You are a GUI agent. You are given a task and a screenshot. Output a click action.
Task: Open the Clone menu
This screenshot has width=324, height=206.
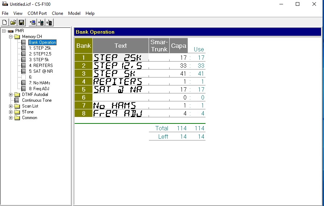coord(57,13)
